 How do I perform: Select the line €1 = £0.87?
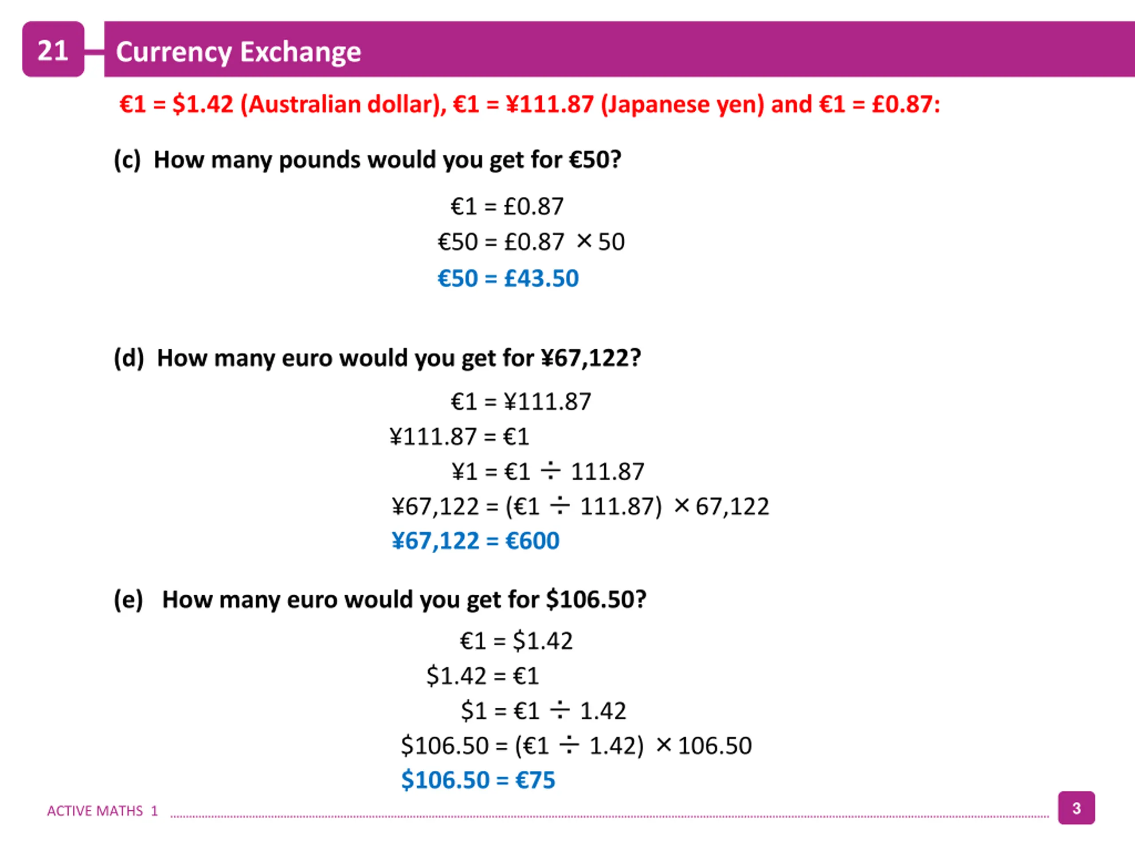pyautogui.click(x=507, y=207)
